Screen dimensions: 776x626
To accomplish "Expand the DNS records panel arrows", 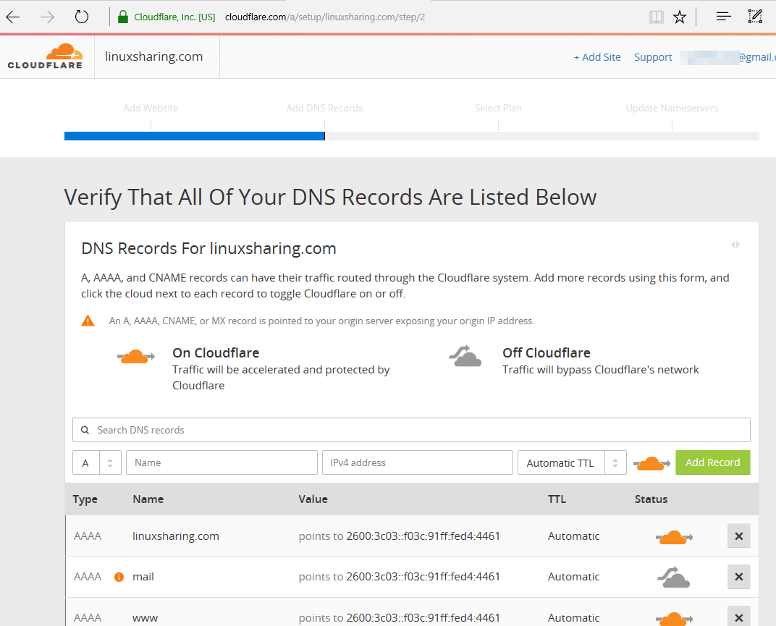I will click(x=735, y=245).
